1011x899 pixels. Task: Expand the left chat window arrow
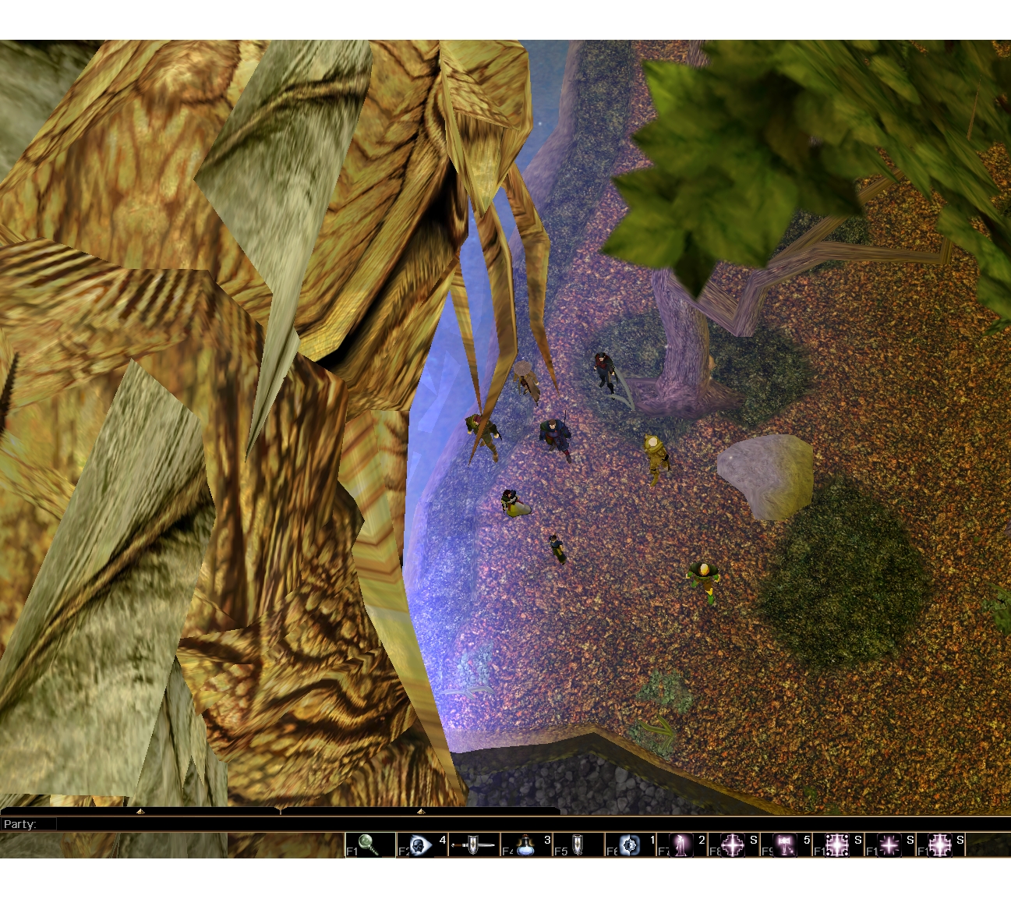click(x=140, y=812)
